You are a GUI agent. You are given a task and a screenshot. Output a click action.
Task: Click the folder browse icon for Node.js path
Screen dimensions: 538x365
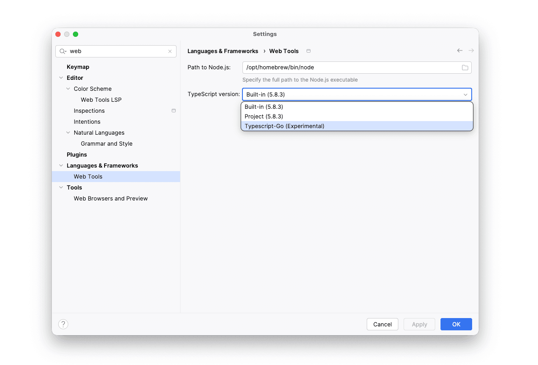[x=465, y=68]
